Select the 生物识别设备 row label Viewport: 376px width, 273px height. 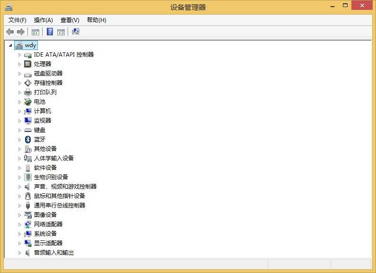point(51,177)
